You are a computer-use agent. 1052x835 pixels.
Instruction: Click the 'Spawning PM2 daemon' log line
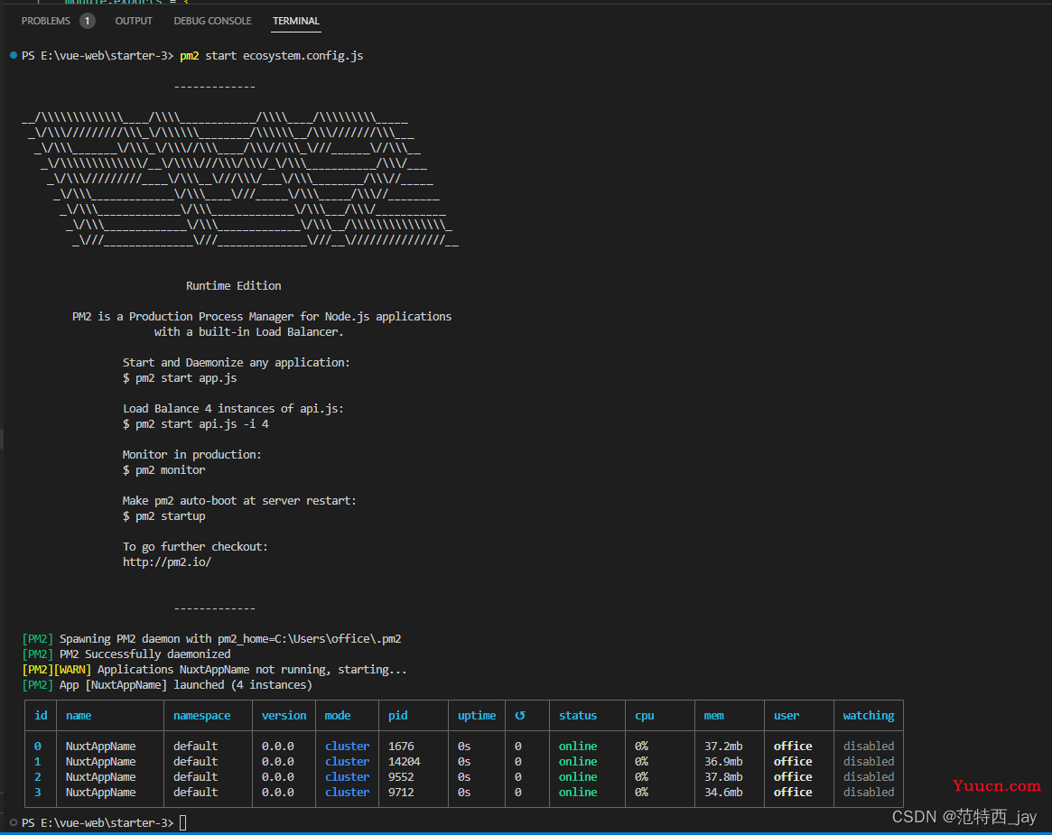[212, 638]
